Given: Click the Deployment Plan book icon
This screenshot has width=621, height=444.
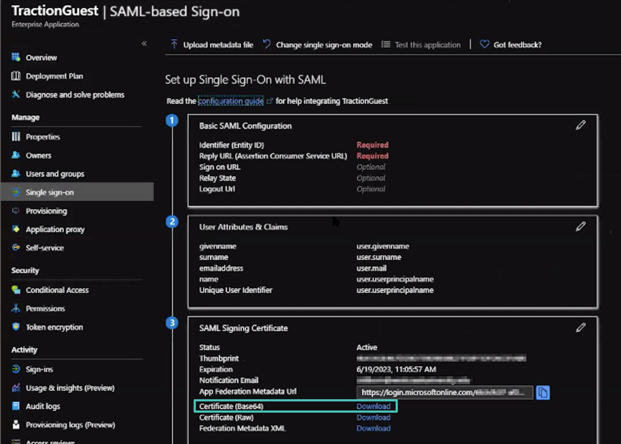Looking at the screenshot, I should point(16,76).
